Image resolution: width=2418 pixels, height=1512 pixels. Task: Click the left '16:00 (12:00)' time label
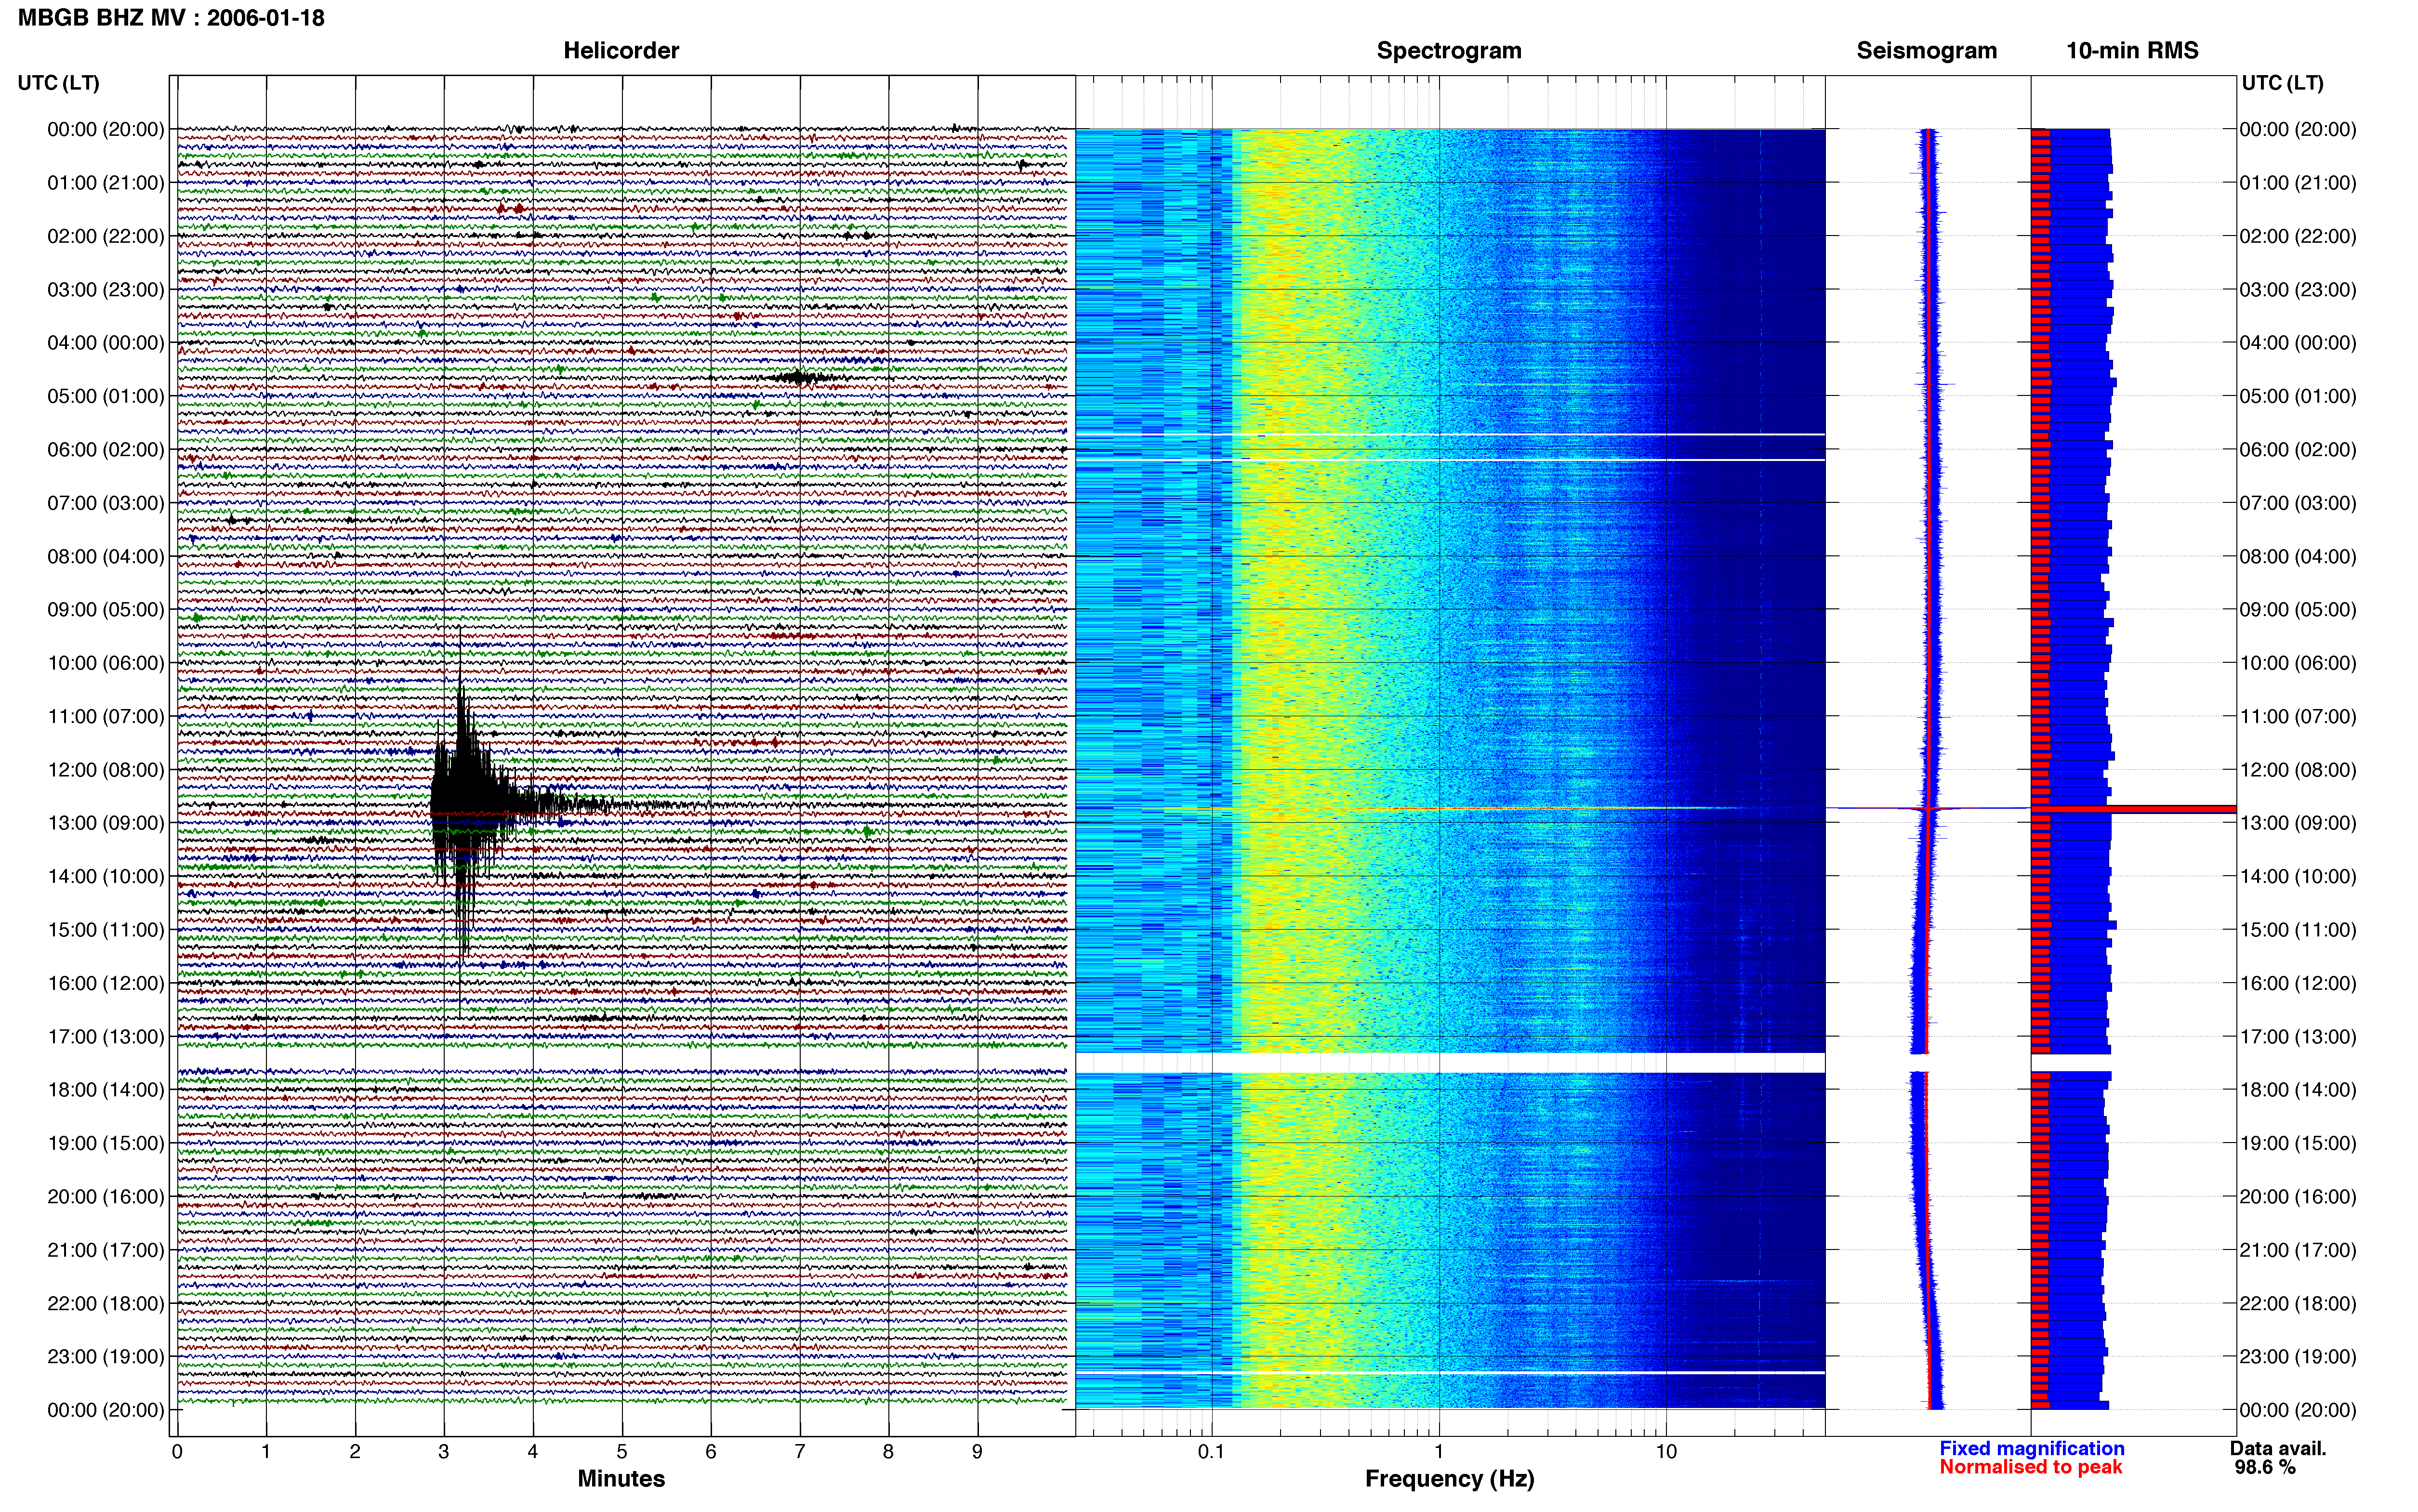click(x=106, y=983)
